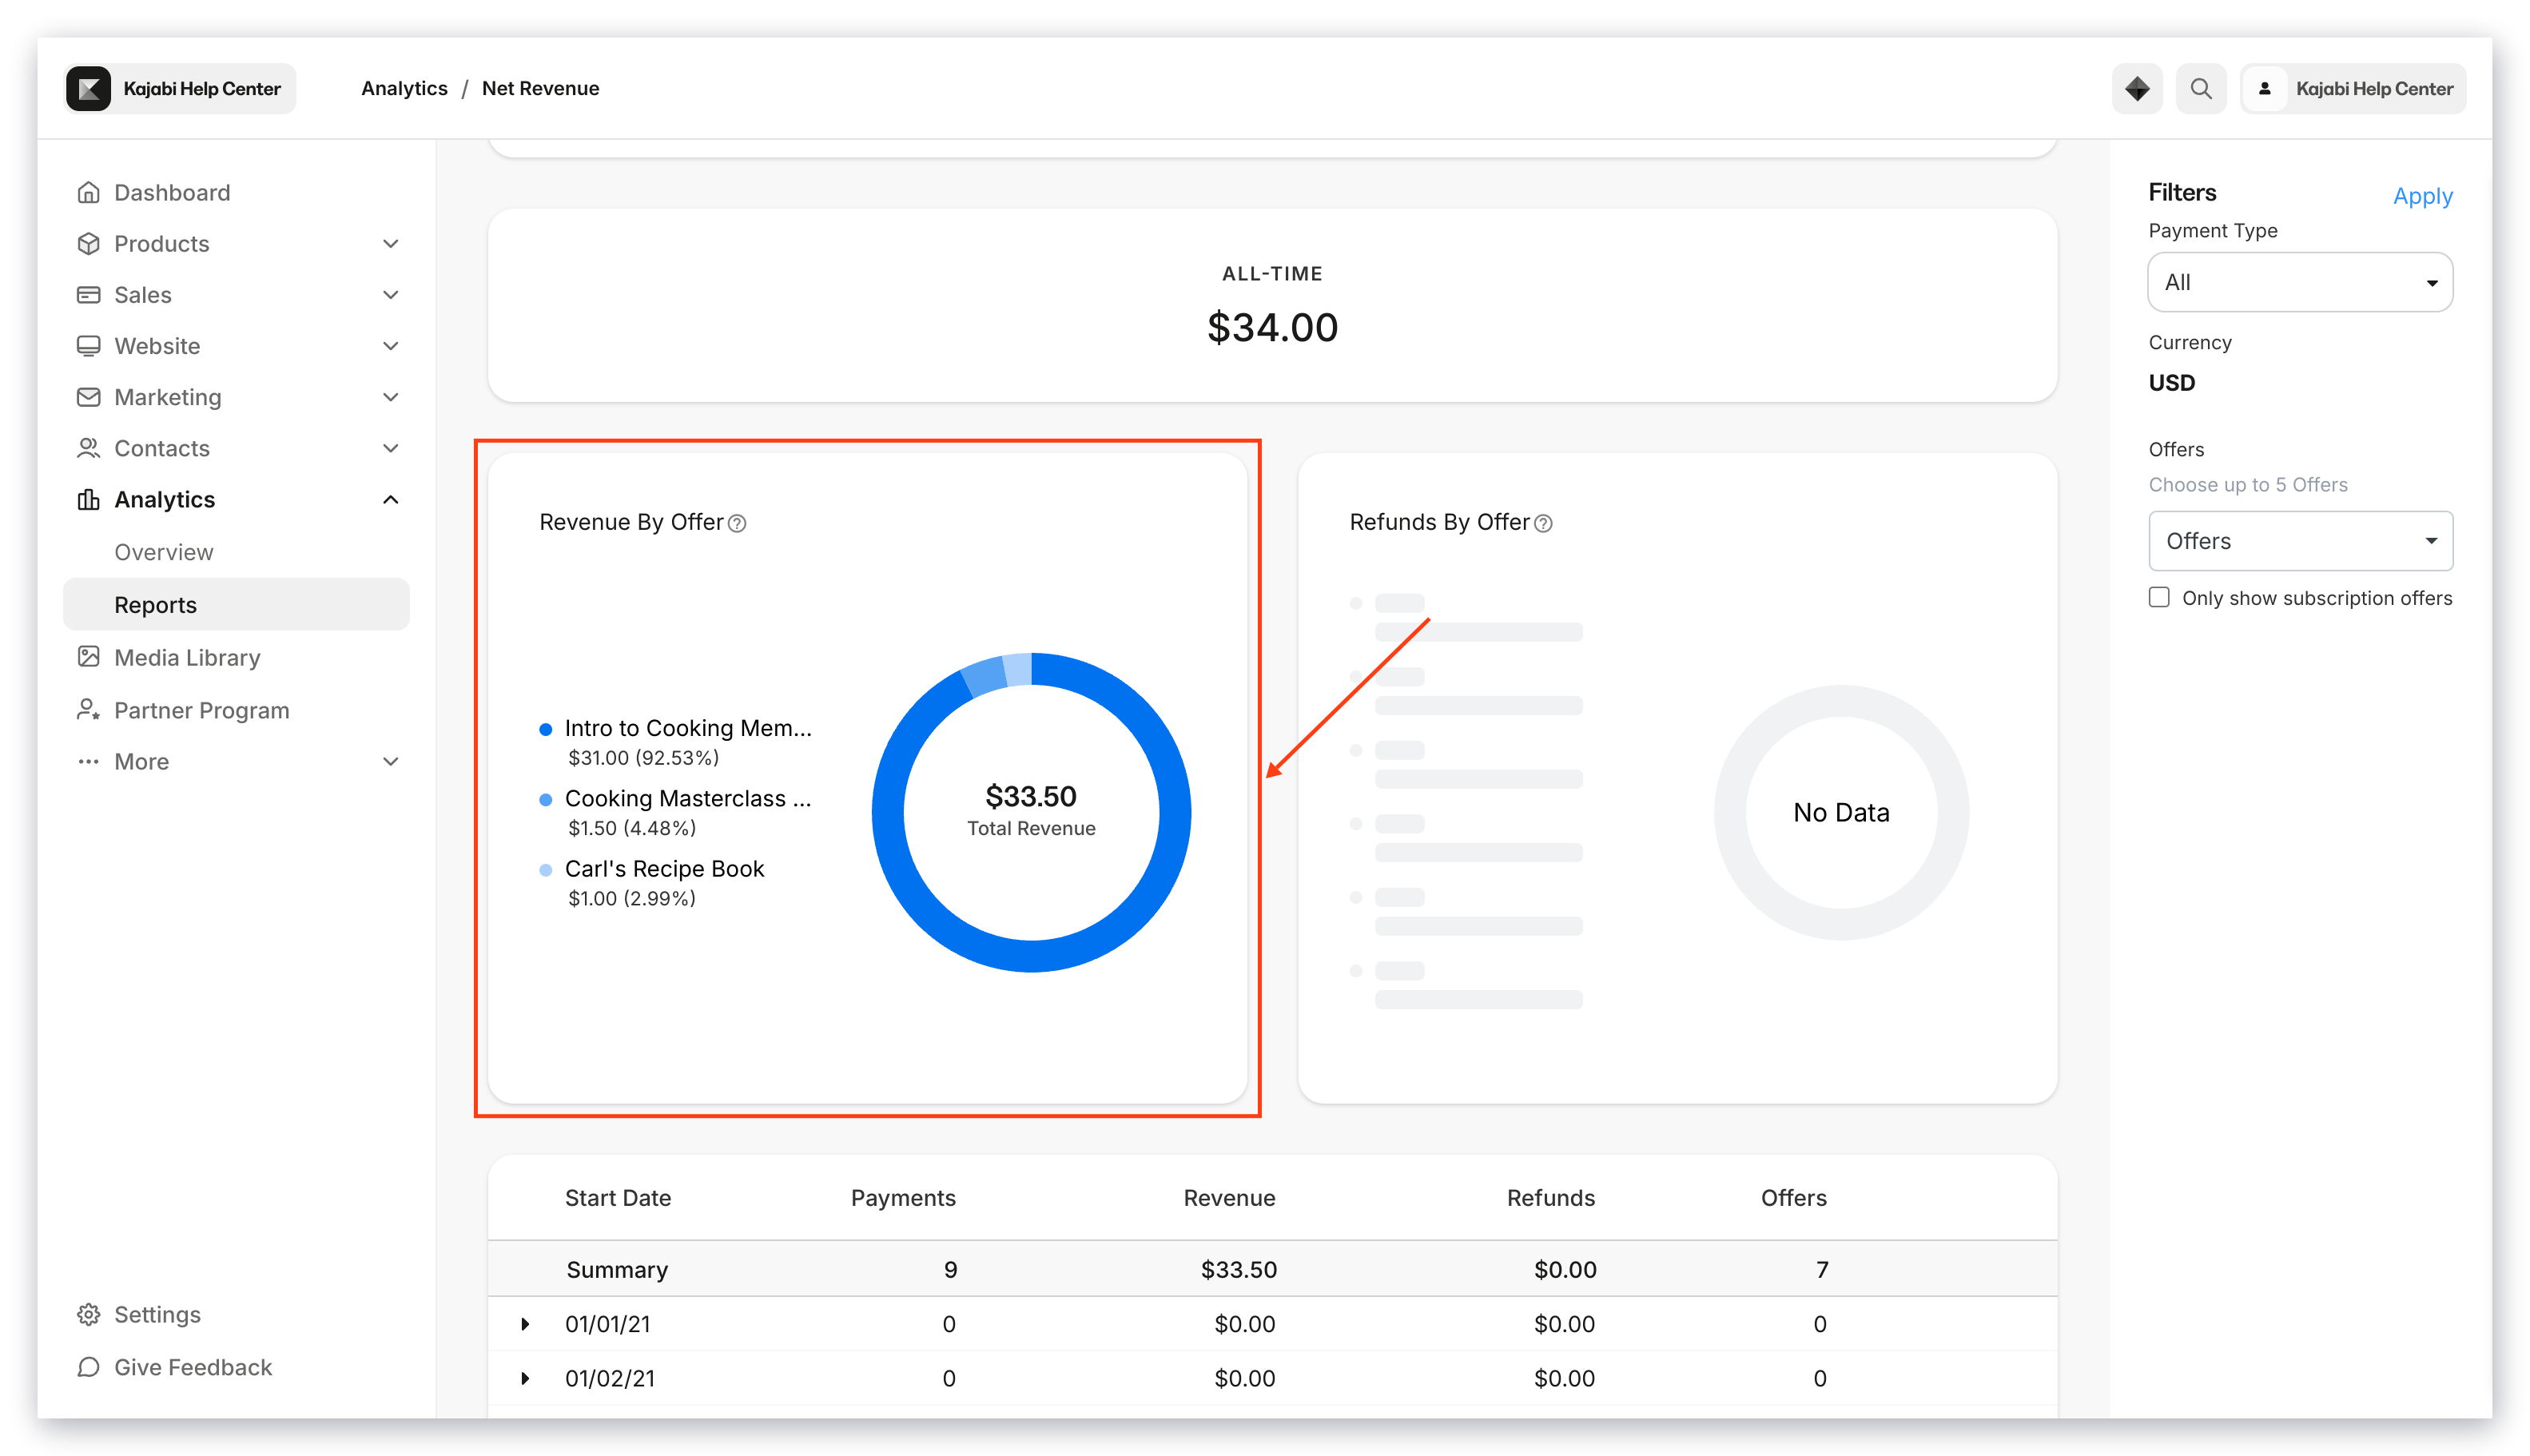This screenshot has height=1456, width=2530.
Task: Click the More ellipsis icon
Action: click(x=88, y=762)
